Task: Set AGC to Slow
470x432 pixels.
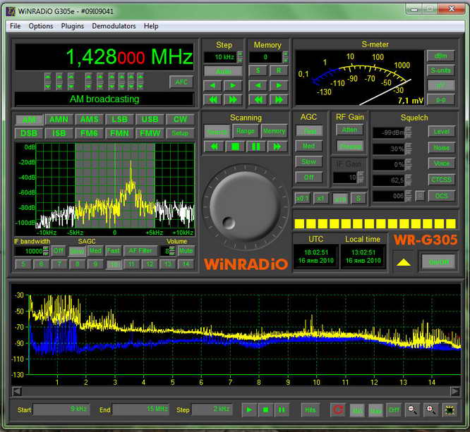Action: pos(308,161)
